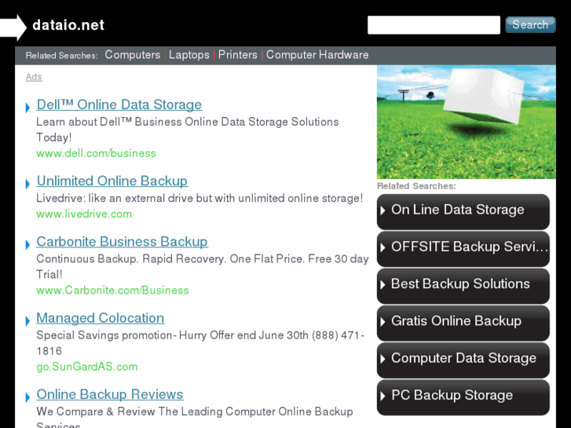Click the white arrow logo beside dataio.net

pyautogui.click(x=13, y=27)
